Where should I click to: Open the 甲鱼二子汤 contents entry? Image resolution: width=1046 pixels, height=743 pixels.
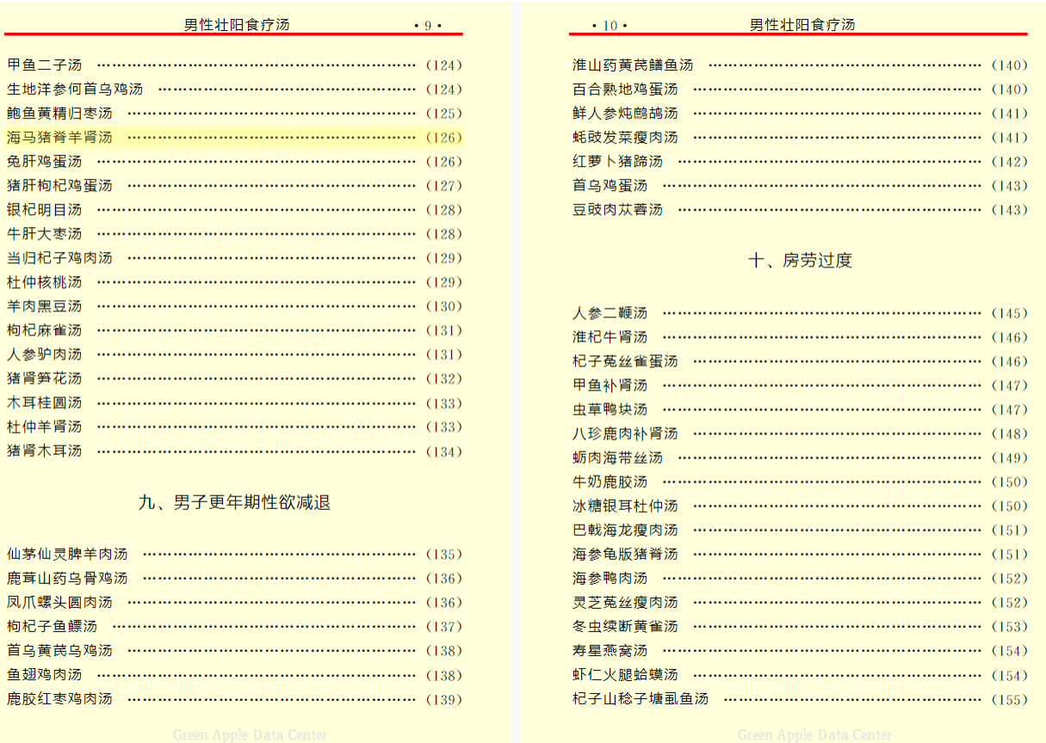tap(46, 65)
